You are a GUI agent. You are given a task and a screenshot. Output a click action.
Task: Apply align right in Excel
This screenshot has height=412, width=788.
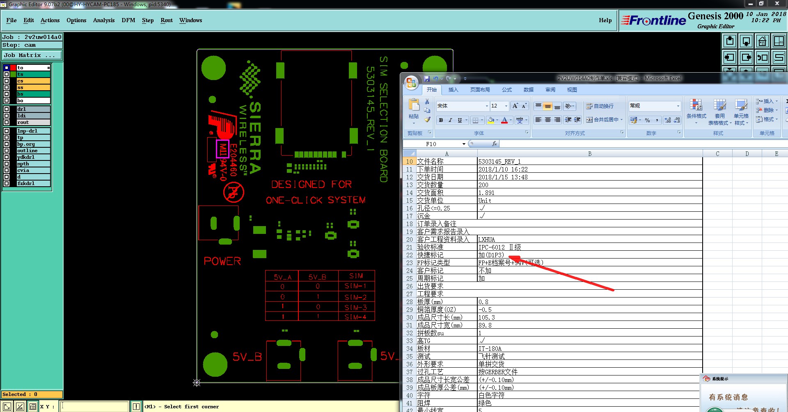557,120
